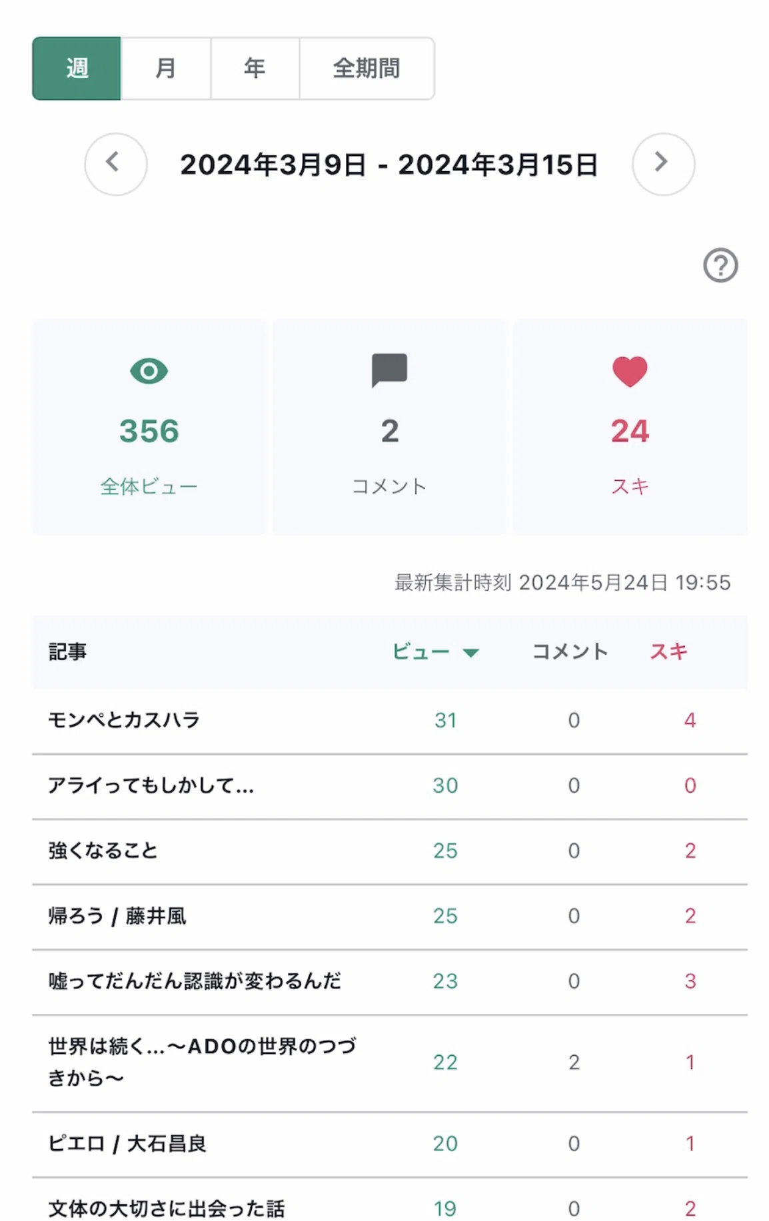Switch to the 年 period tab
769x1221 pixels.
coord(255,69)
